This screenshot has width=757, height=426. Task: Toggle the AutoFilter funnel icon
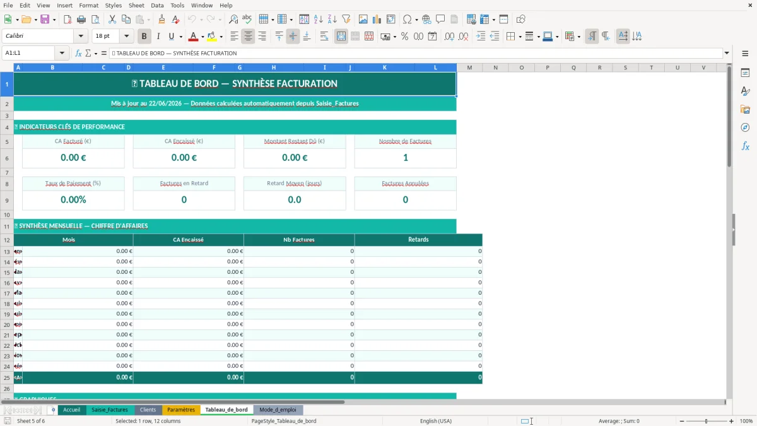tap(346, 20)
